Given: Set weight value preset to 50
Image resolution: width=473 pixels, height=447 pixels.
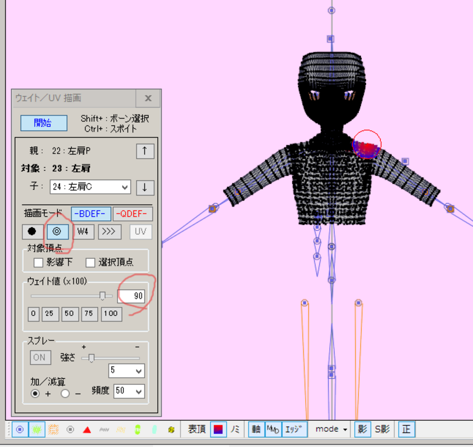Looking at the screenshot, I should tap(69, 314).
